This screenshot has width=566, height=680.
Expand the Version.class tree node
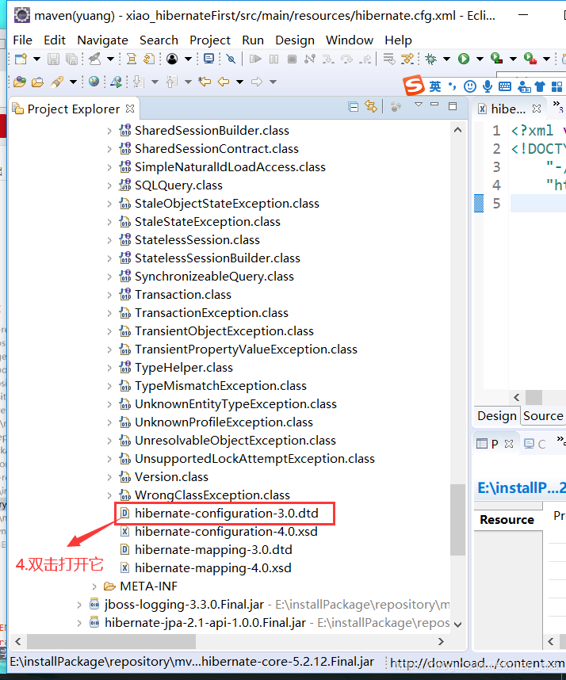pyautogui.click(x=109, y=477)
